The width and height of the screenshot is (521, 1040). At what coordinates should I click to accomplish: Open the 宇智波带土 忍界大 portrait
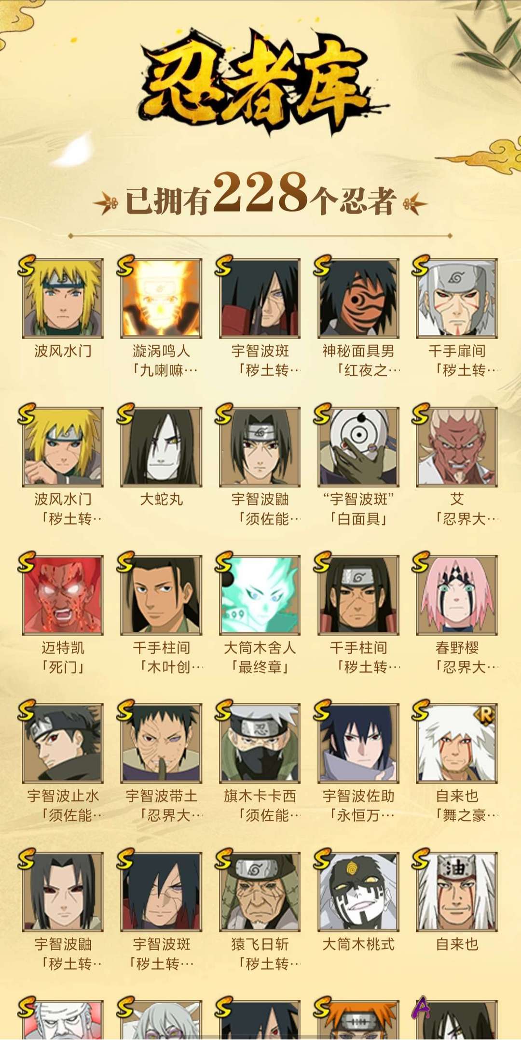pyautogui.click(x=162, y=743)
